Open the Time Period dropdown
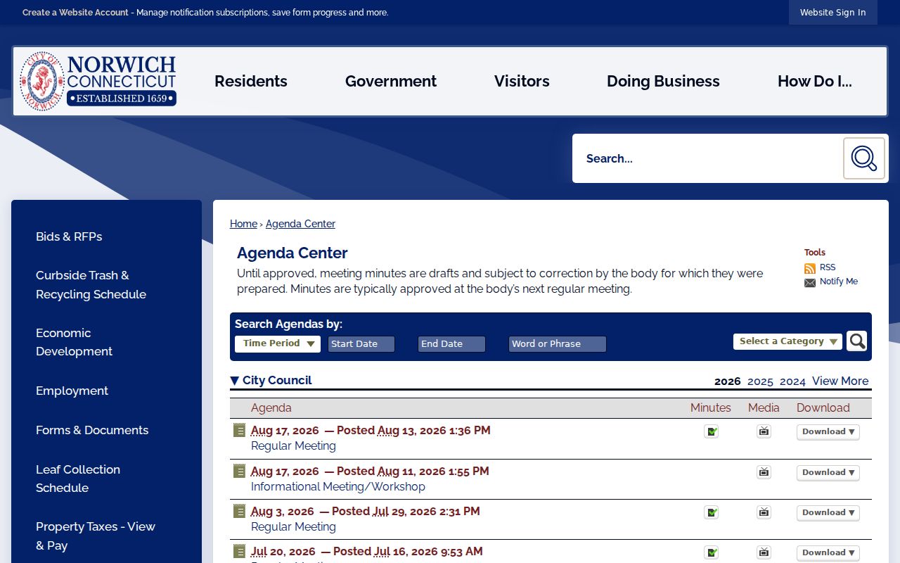 click(x=278, y=343)
